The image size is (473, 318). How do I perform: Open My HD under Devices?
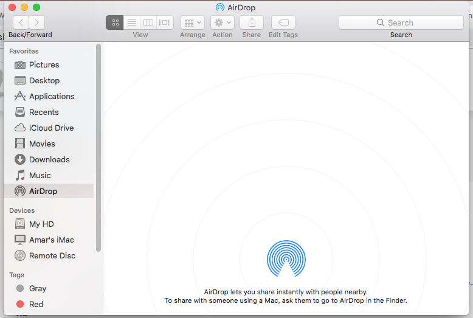pyautogui.click(x=49, y=224)
